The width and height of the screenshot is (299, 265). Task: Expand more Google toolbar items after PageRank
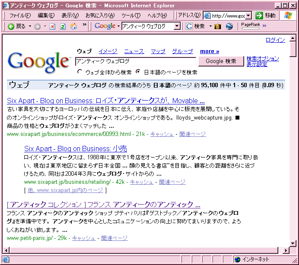pos(264,25)
